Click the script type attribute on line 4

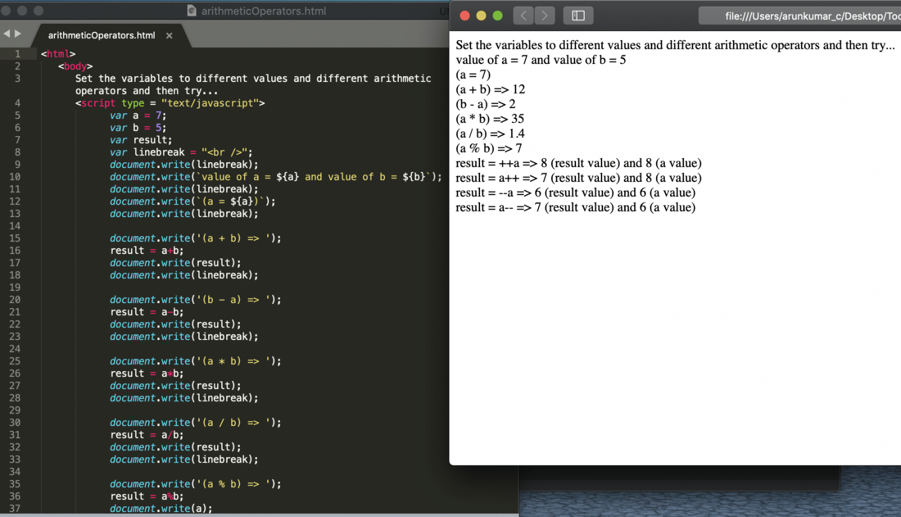click(x=133, y=103)
